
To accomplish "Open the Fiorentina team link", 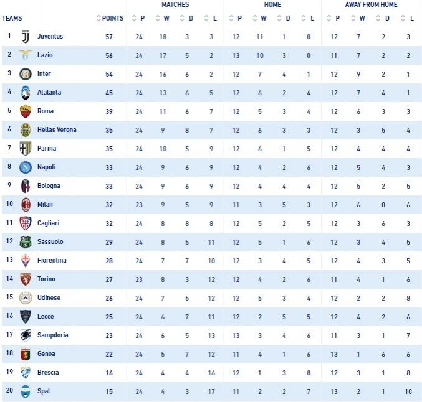I will [x=52, y=260].
